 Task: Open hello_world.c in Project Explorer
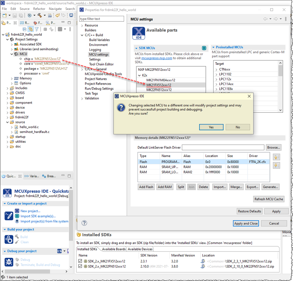pos(29,127)
